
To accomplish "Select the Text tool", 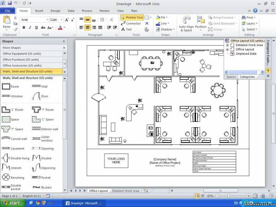I will coord(126,30).
